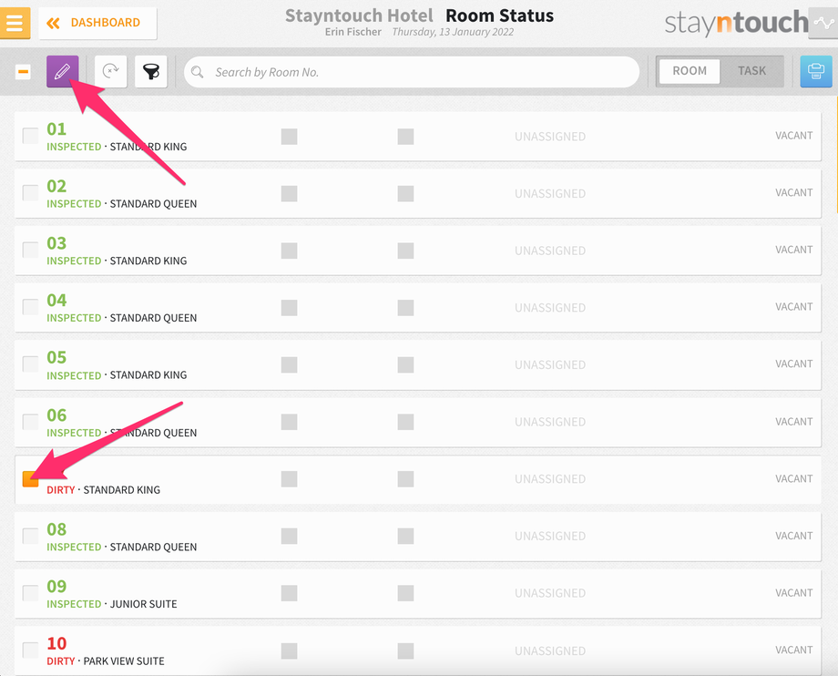Click the refresh clock icon button
The image size is (838, 676).
(110, 71)
